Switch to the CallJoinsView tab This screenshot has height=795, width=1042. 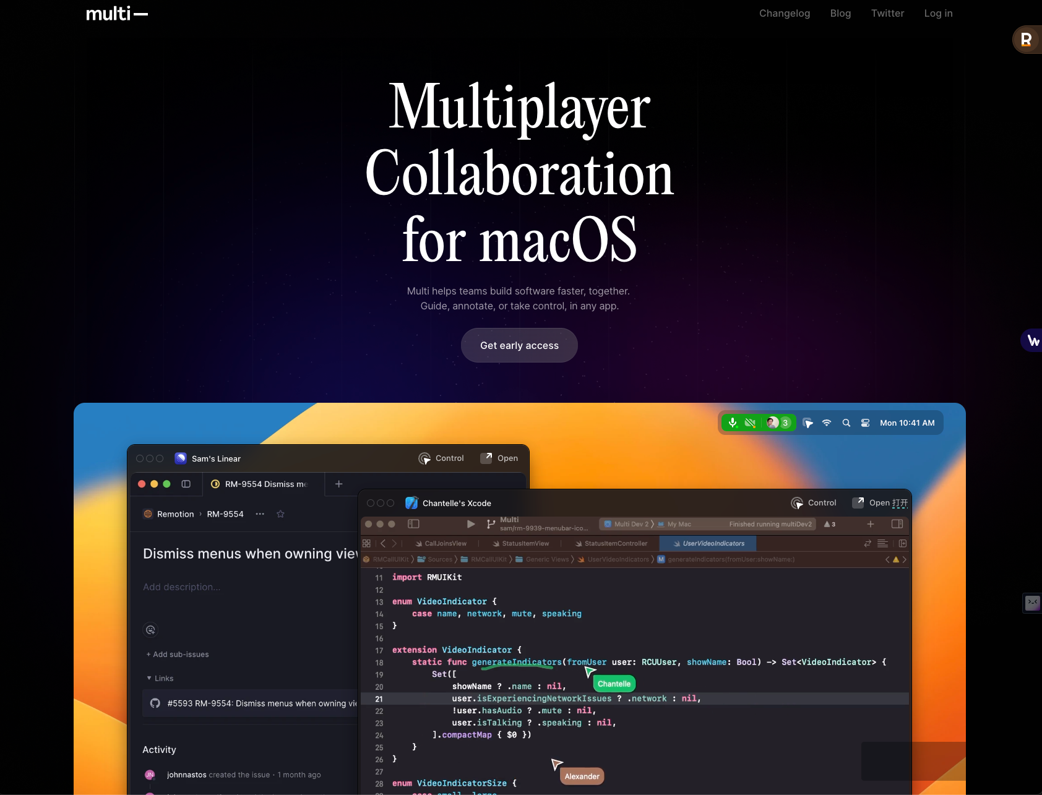point(441,543)
